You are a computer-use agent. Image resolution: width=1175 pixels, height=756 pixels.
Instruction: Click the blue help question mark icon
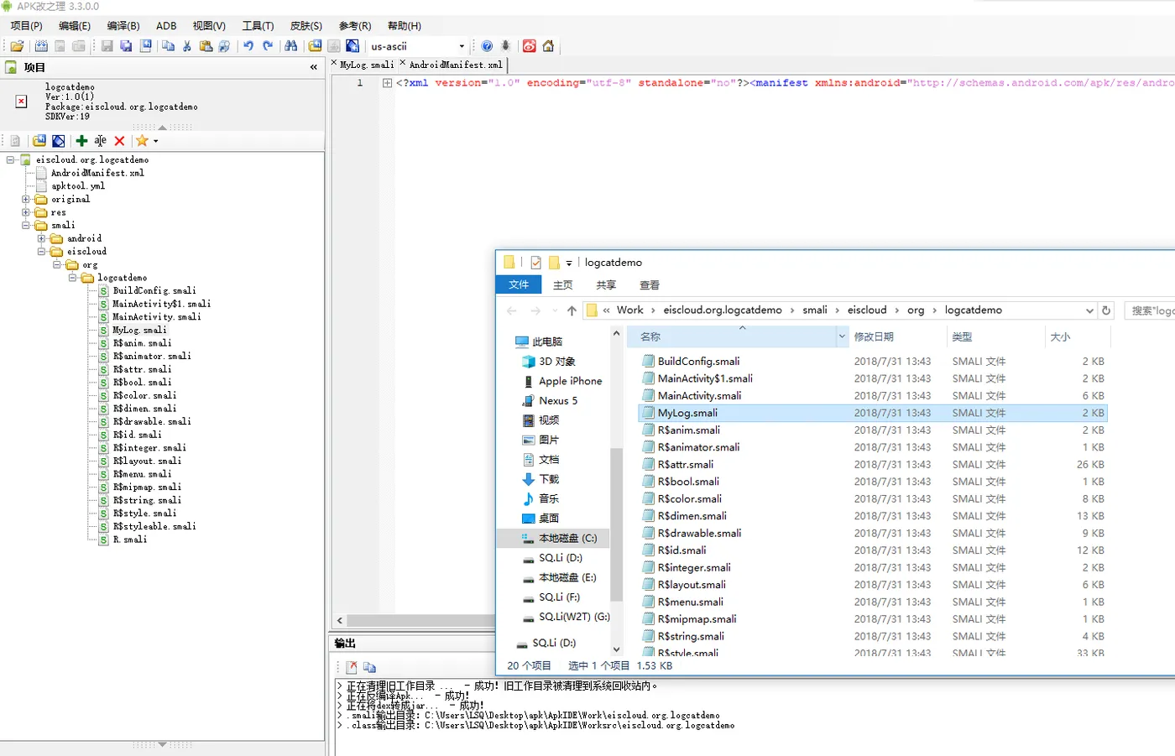pyautogui.click(x=487, y=46)
